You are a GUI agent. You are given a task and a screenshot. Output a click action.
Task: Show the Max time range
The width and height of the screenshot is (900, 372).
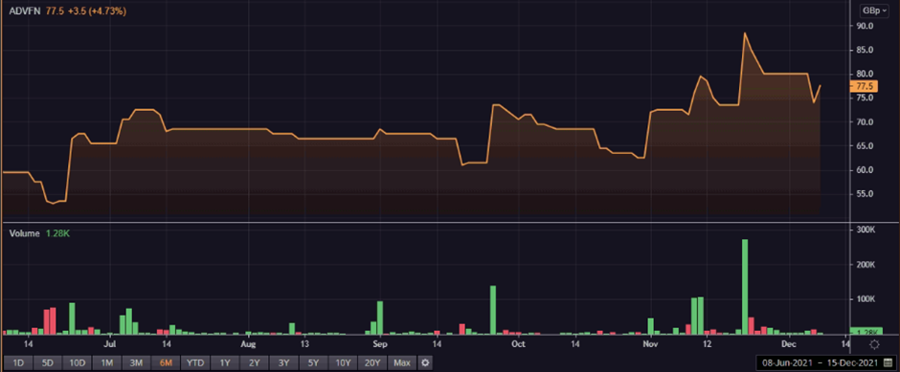[x=402, y=362]
